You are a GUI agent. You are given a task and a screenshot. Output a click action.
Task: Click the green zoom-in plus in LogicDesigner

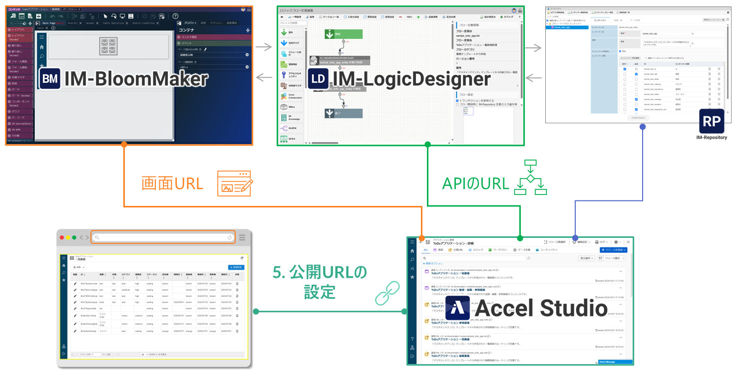418,17
